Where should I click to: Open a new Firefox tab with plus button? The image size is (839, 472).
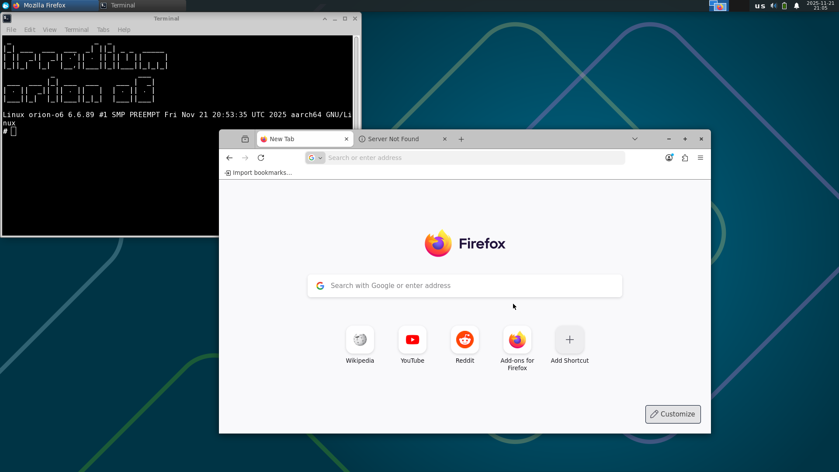[461, 139]
